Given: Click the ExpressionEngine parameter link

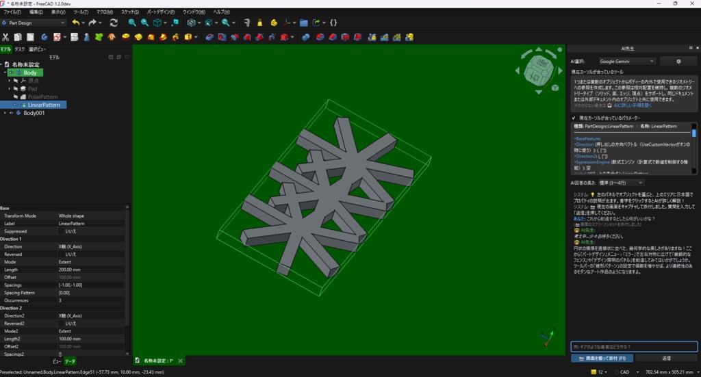Looking at the screenshot, I should point(592,162).
